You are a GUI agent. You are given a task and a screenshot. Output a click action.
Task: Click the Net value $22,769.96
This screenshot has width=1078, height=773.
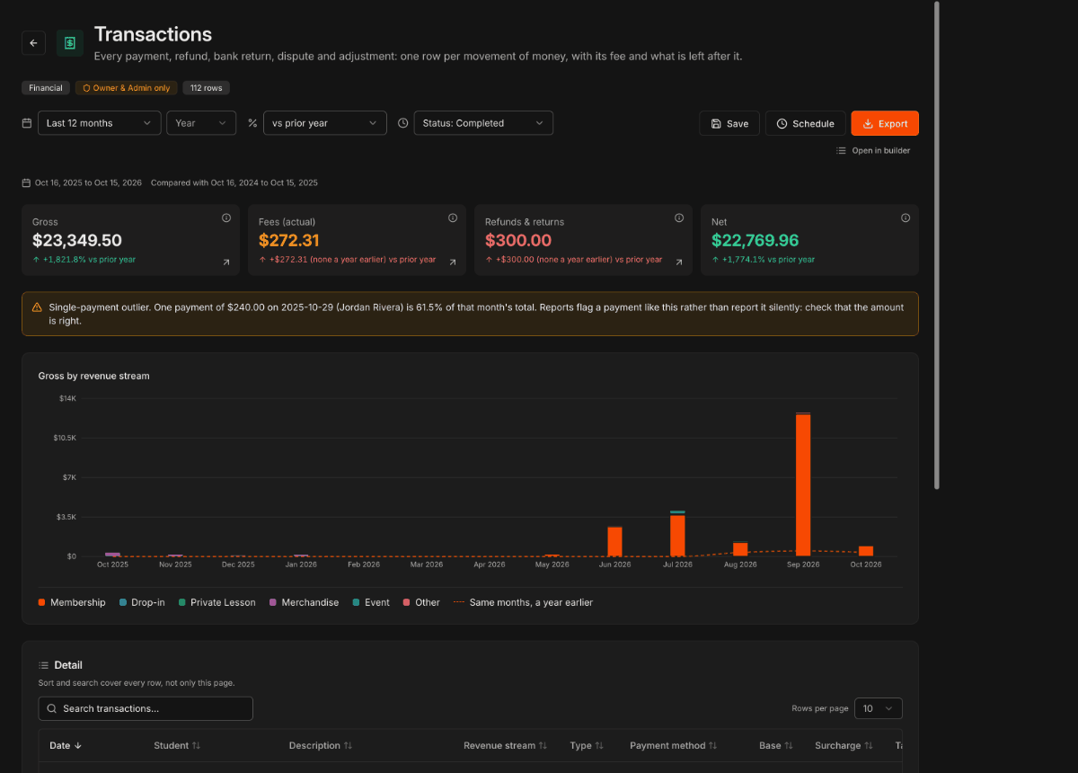[x=755, y=240]
